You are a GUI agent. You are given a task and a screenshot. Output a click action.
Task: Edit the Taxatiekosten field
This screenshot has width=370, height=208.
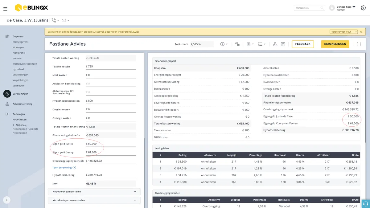(111, 67)
